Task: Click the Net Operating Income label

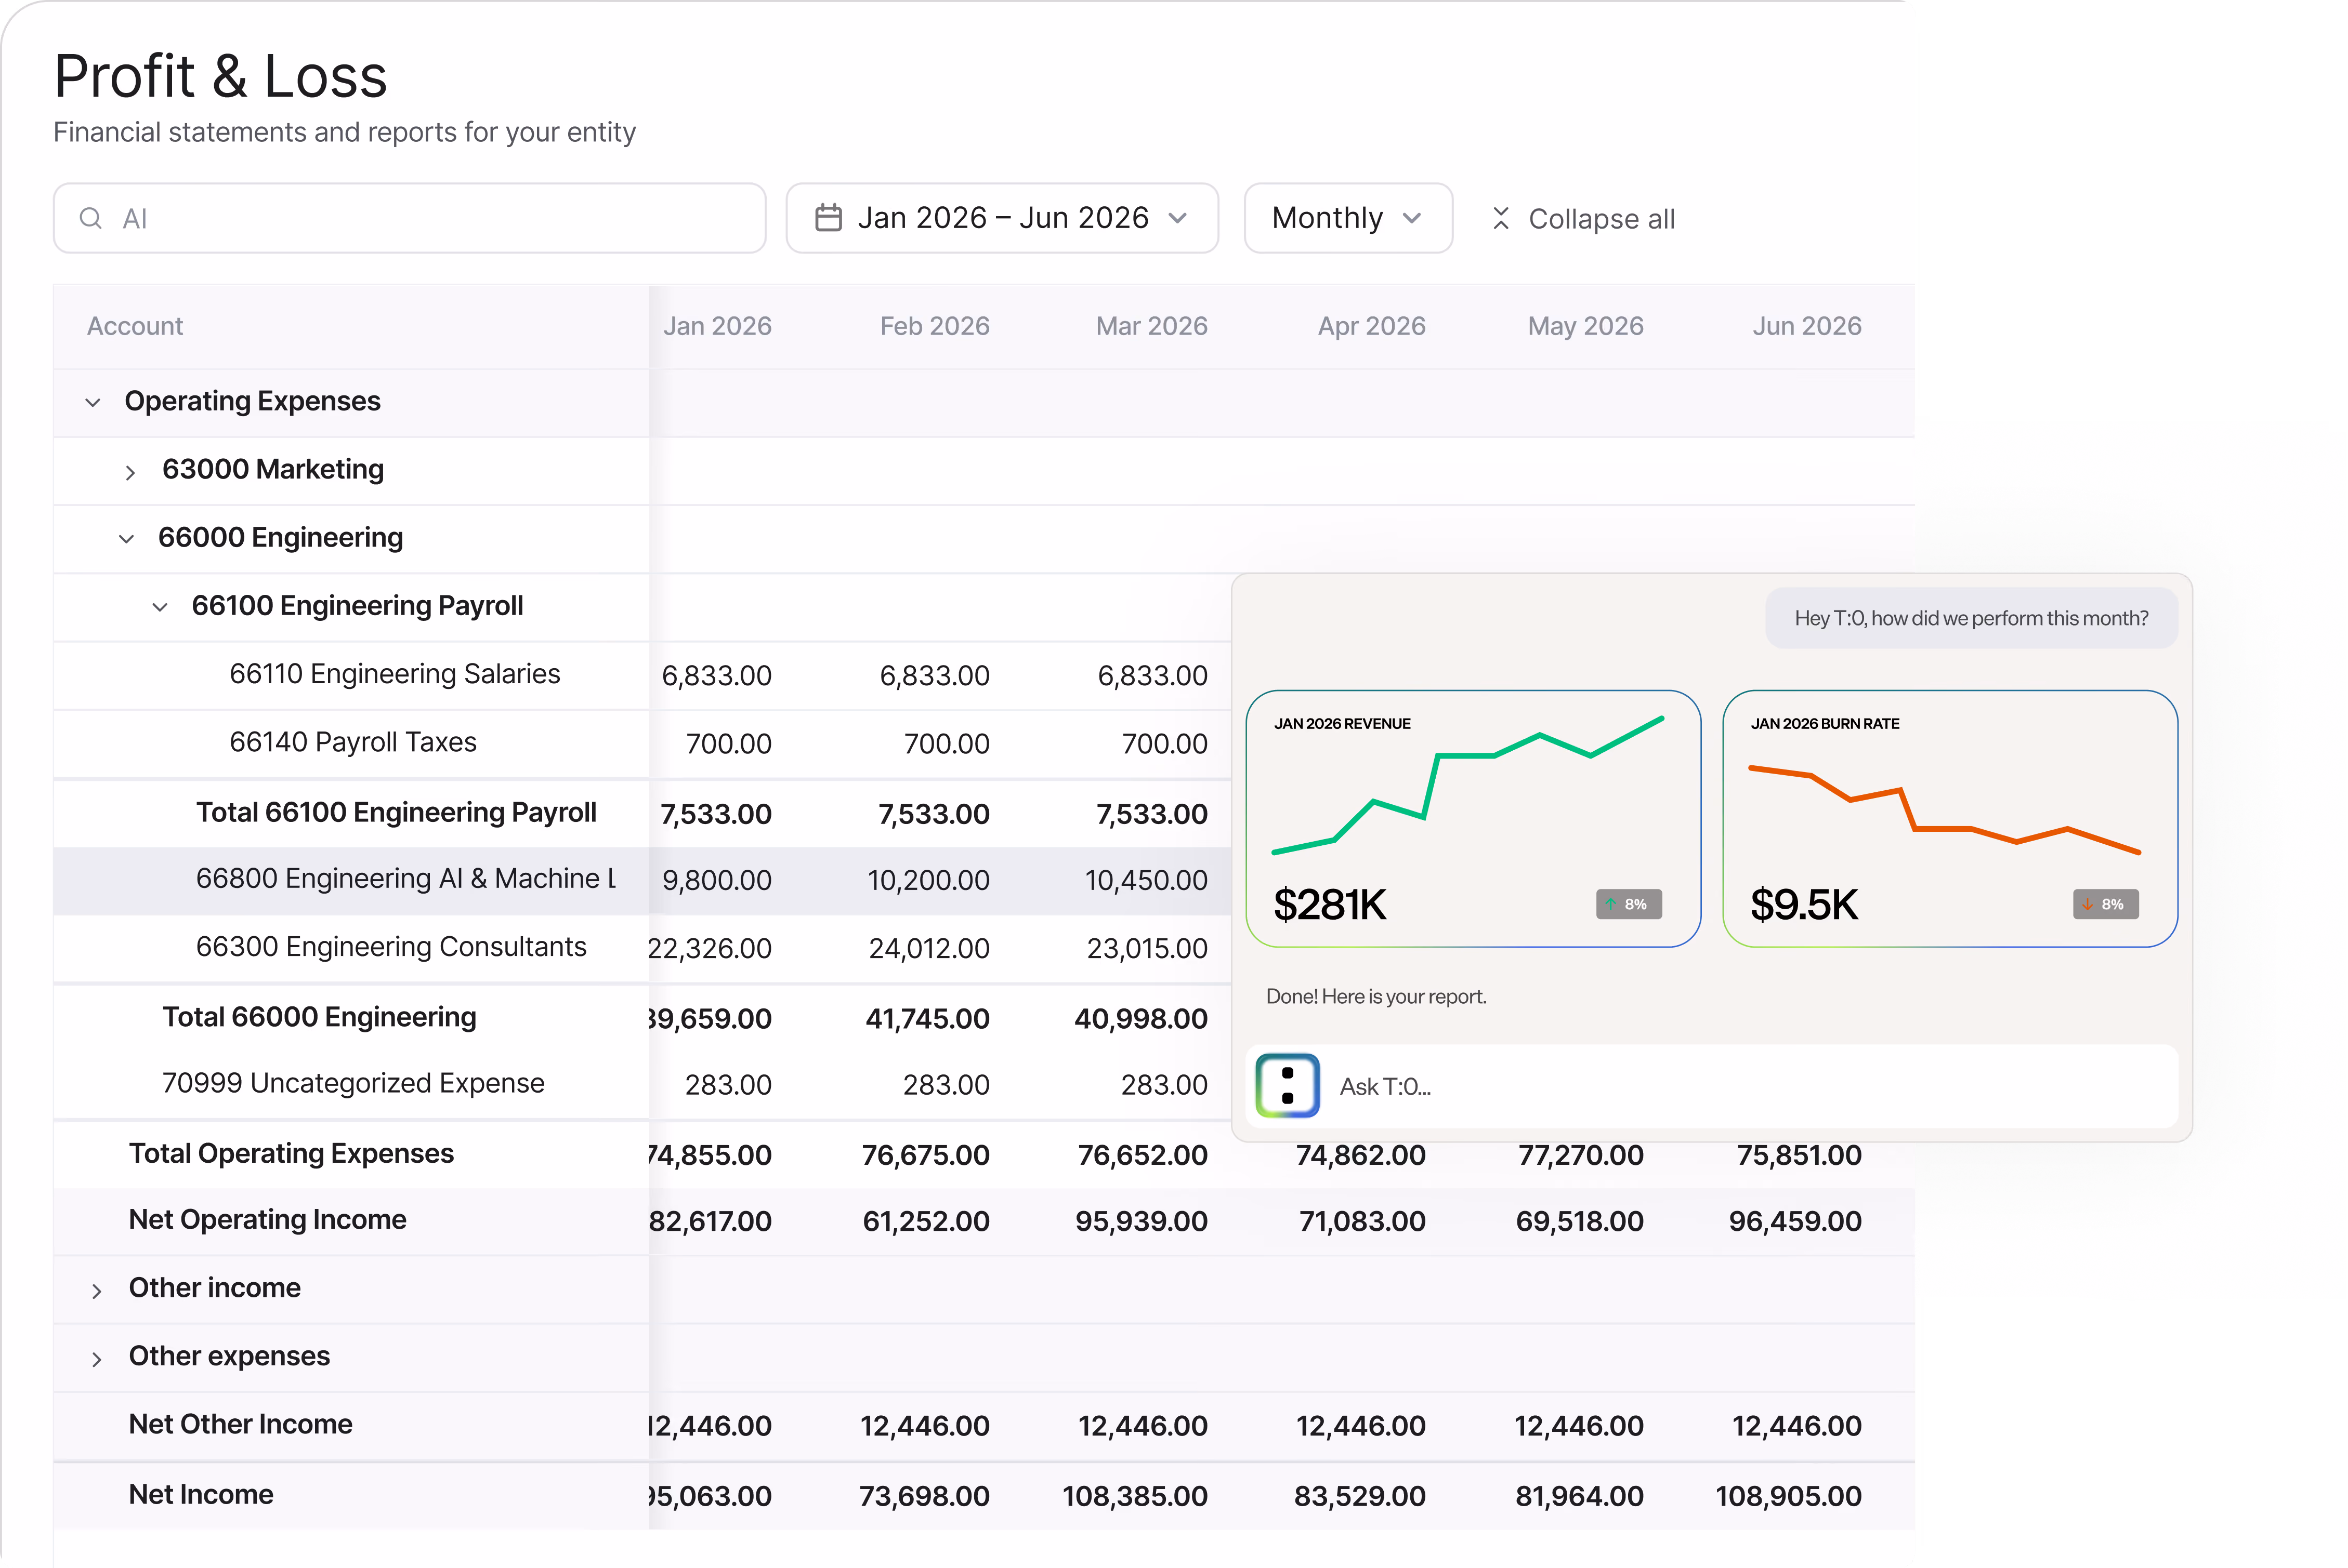Action: click(267, 1220)
